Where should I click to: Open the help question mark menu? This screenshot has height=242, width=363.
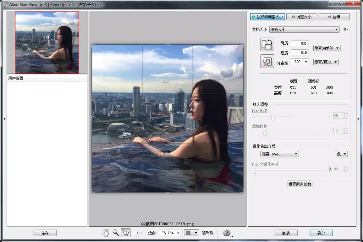227,233
